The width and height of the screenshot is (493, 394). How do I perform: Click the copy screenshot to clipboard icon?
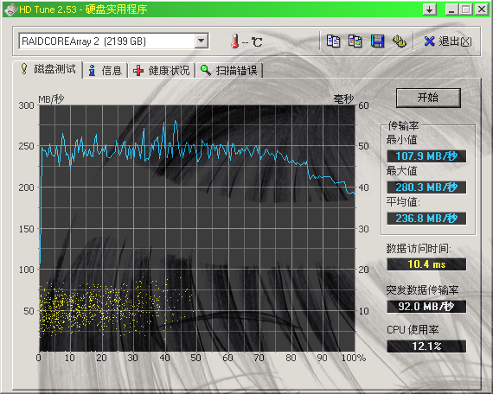pyautogui.click(x=355, y=41)
